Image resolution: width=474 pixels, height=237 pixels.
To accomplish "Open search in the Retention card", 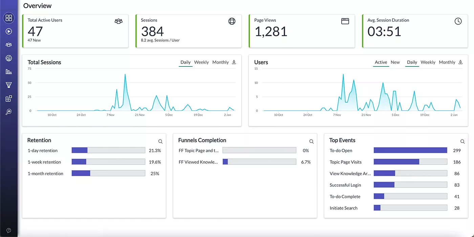I will click(160, 141).
